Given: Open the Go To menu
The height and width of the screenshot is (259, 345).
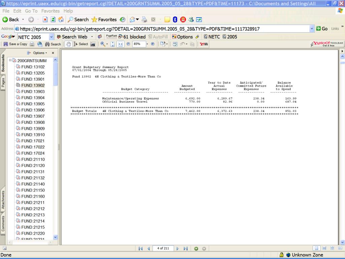Looking at the screenshot, I should click(31, 11).
